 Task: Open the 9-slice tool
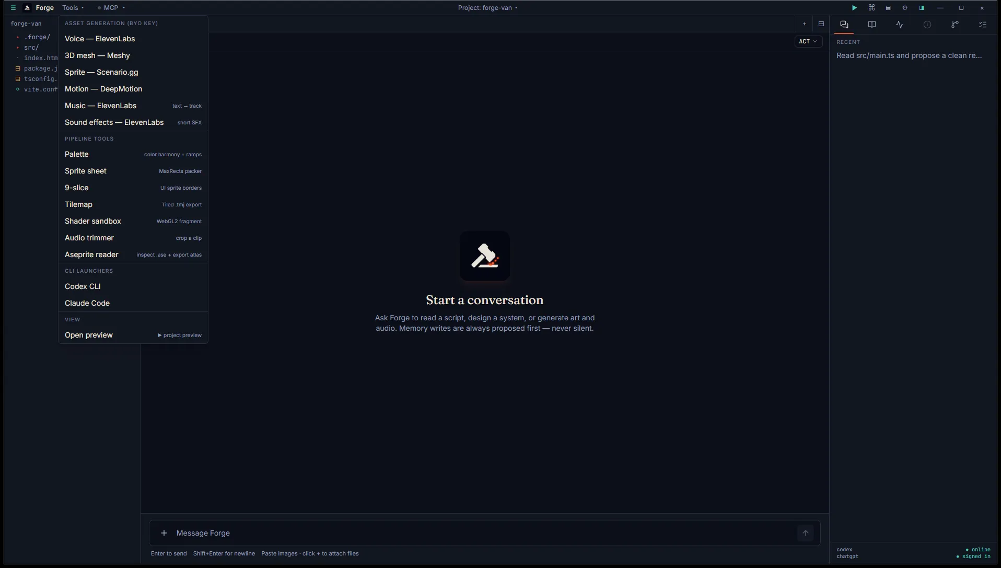[133, 188]
